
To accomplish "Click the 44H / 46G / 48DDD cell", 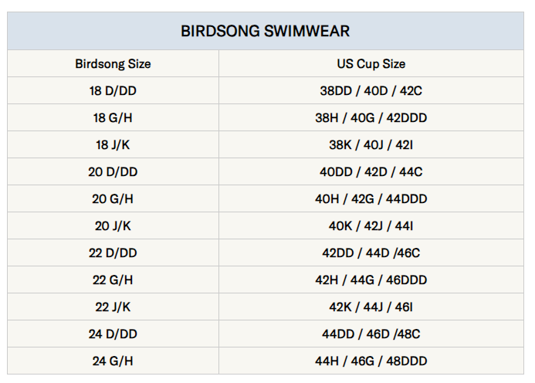I will tap(371, 361).
